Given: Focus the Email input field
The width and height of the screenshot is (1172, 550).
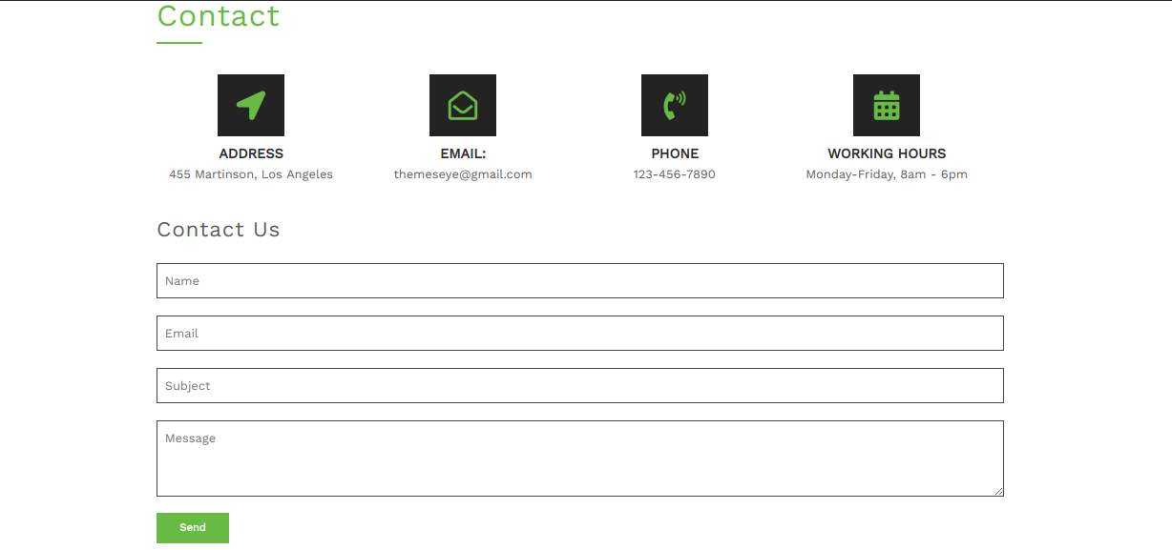Looking at the screenshot, I should (579, 334).
